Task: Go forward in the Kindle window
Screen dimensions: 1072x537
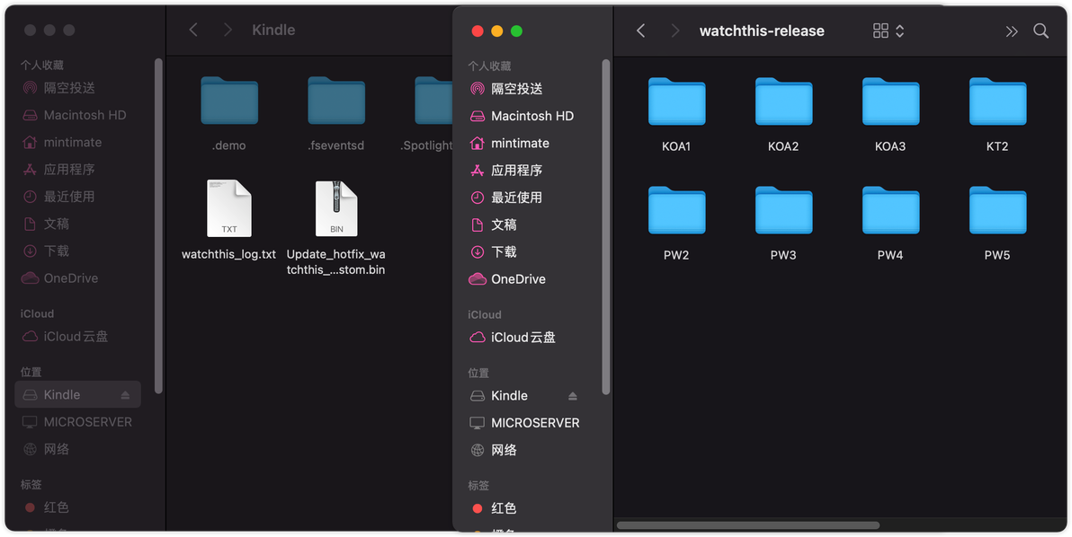Action: click(228, 30)
